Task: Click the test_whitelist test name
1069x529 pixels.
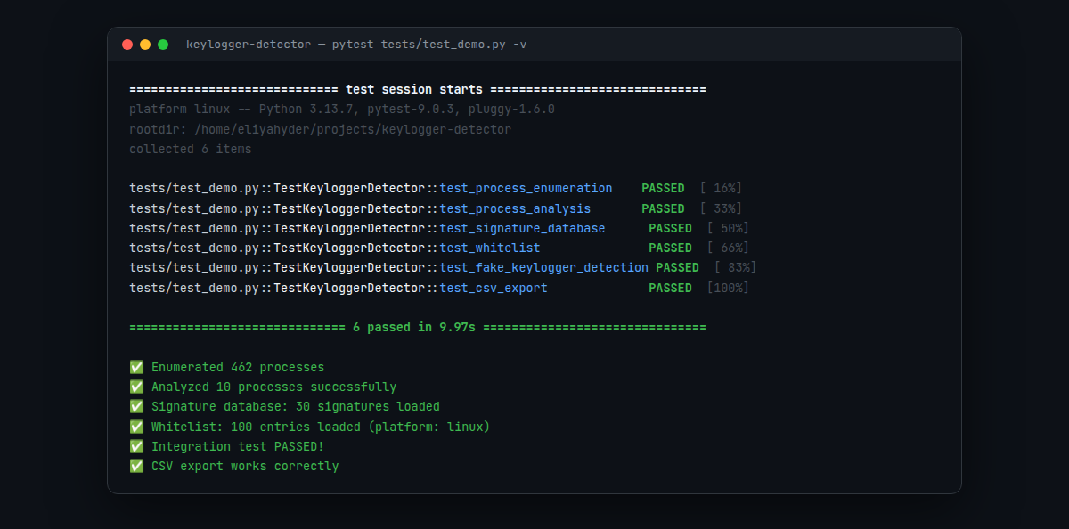Action: (490, 248)
